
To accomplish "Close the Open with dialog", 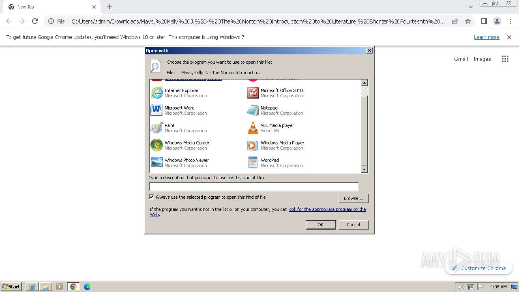I will (369, 51).
